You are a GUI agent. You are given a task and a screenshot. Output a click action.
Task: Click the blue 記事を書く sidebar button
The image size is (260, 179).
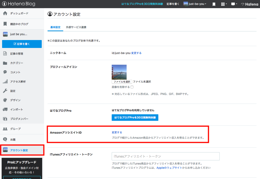(x=22, y=44)
